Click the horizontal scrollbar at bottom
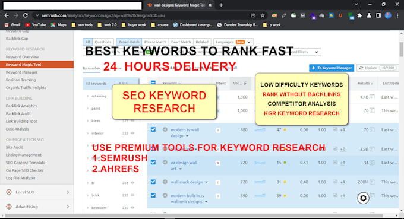Screen dimensions: 404x219 click(x=194, y=215)
